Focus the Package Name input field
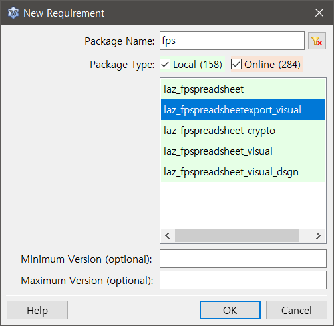The image size is (334, 326). [x=232, y=41]
